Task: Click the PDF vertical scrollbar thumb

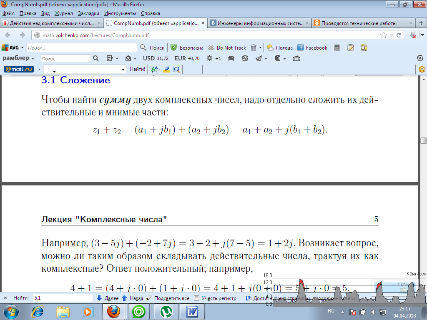Action: pos(423,140)
